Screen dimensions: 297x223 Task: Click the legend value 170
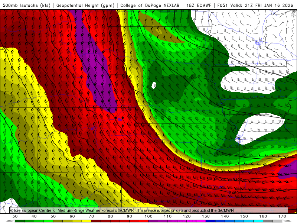coord(282,216)
